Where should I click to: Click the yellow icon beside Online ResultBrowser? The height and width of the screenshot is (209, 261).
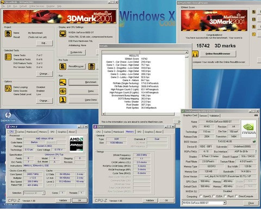click(195, 54)
